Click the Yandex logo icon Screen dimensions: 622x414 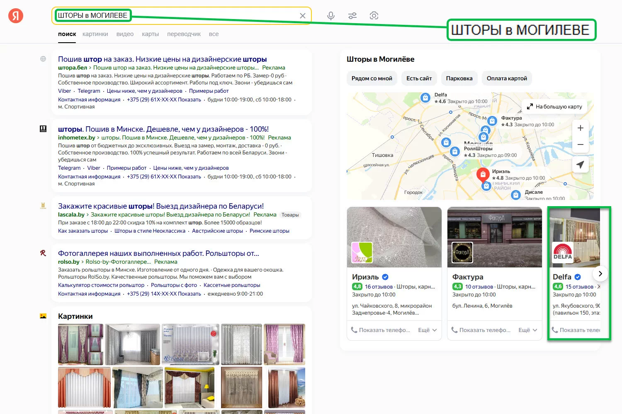16,16
